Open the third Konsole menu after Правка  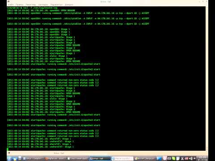coord(31,4)
